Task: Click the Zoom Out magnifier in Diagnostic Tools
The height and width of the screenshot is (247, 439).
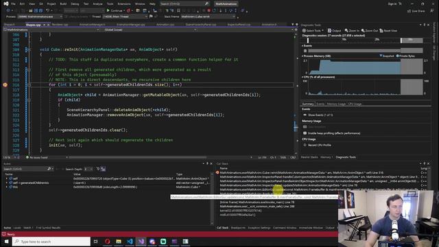Action: click(363, 30)
